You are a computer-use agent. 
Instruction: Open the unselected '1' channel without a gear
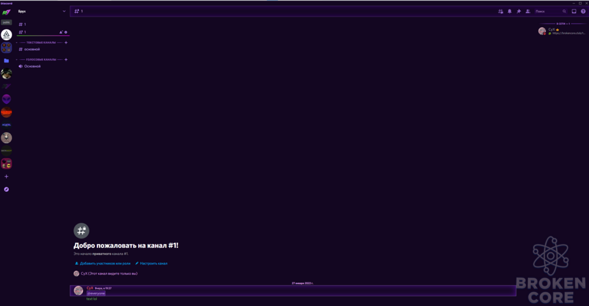42,24
